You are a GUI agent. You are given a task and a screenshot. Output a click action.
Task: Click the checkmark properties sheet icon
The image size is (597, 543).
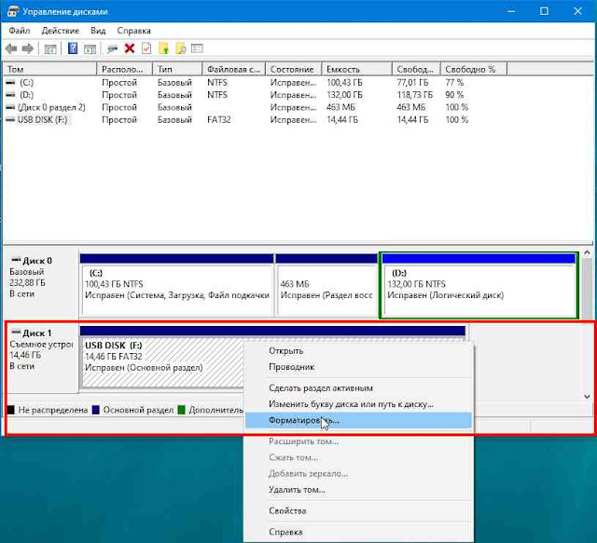[x=146, y=48]
